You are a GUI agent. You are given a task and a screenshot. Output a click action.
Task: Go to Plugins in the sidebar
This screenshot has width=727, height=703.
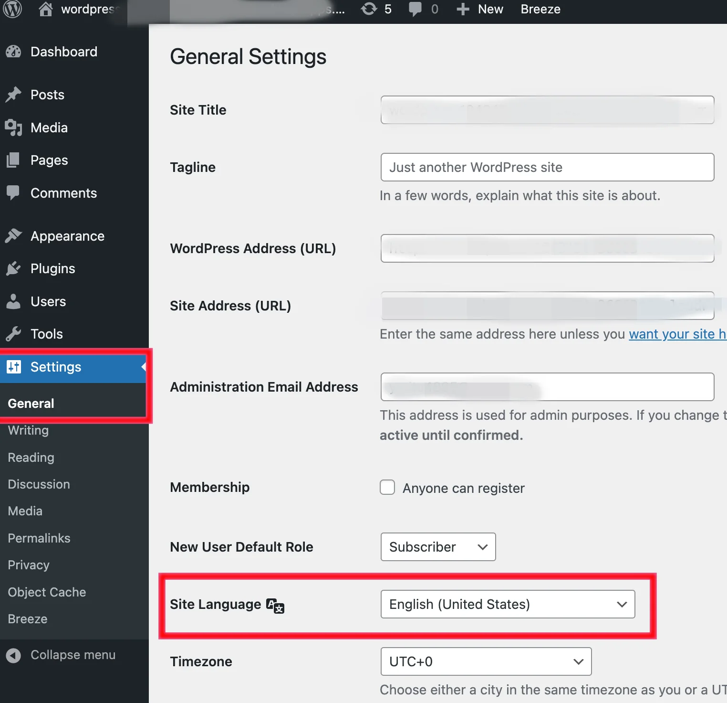(x=53, y=268)
